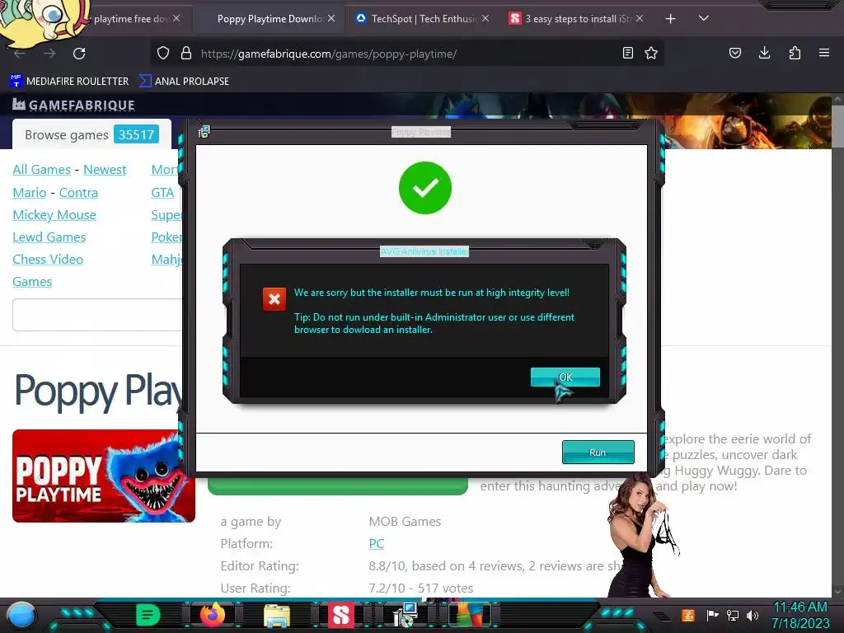Reload the page with the refresh icon

point(79,54)
